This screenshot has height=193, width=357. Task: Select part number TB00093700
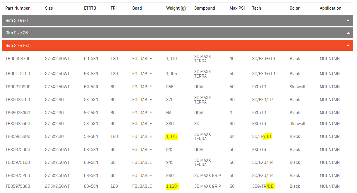pyautogui.click(x=18, y=59)
